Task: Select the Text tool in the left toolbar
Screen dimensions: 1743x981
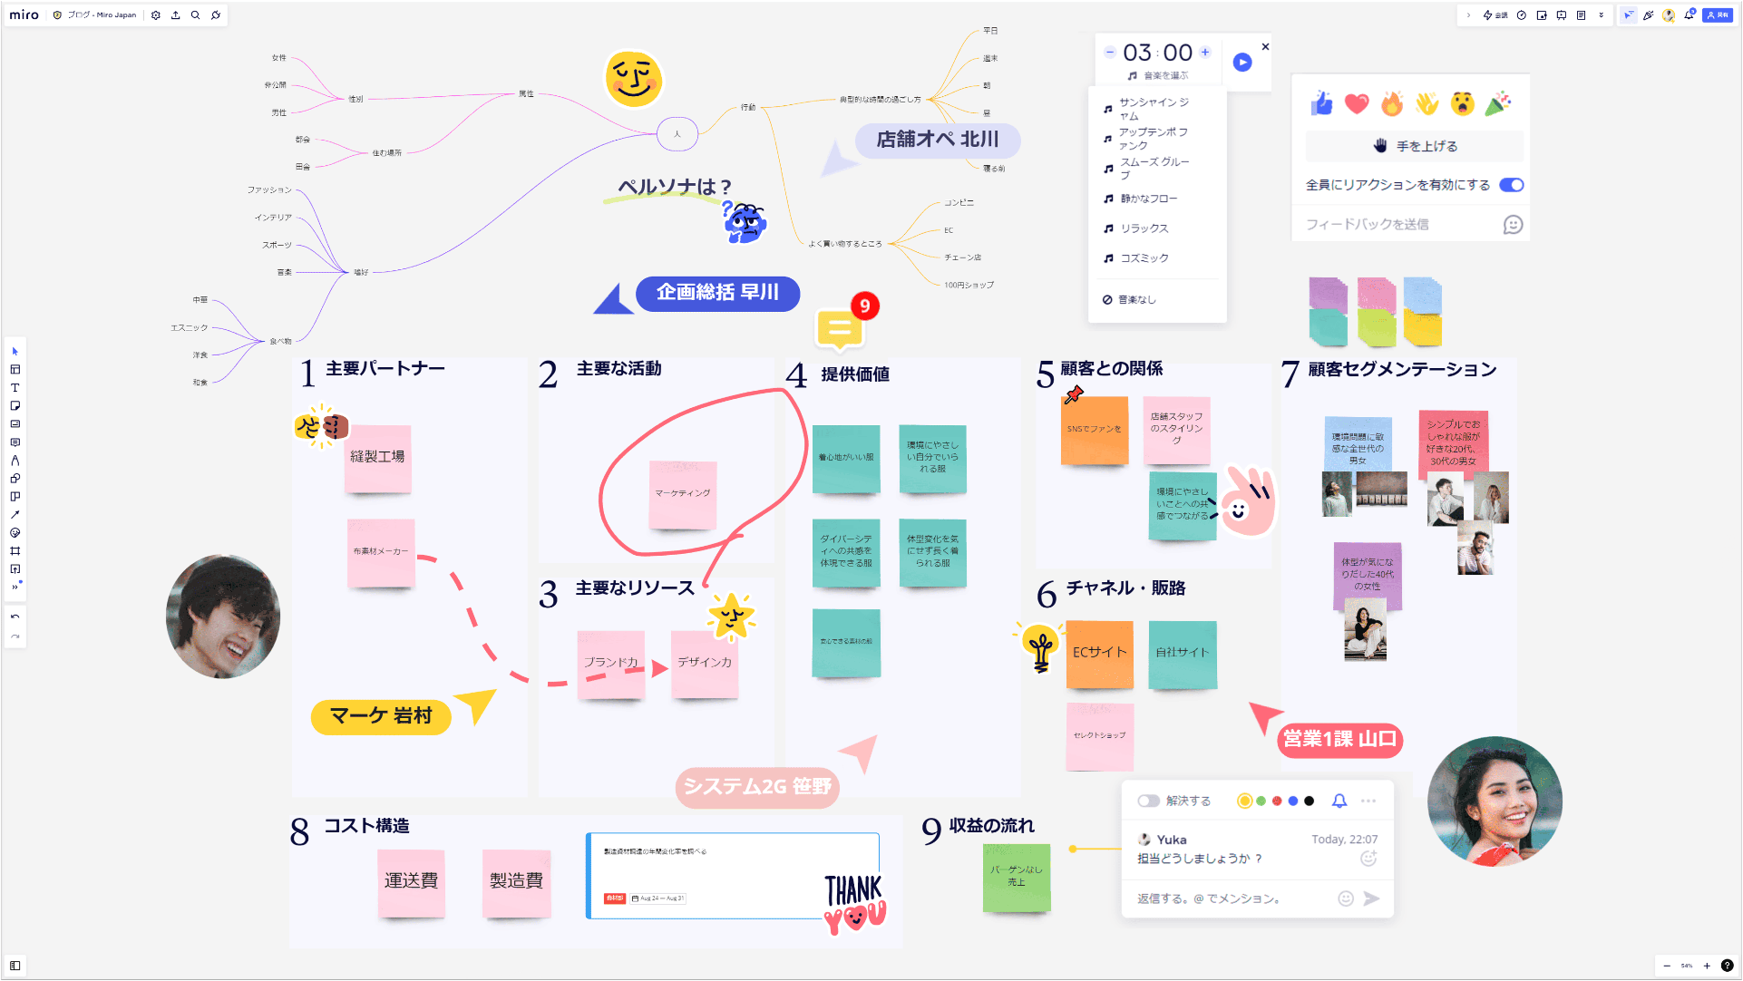Action: [x=15, y=387]
